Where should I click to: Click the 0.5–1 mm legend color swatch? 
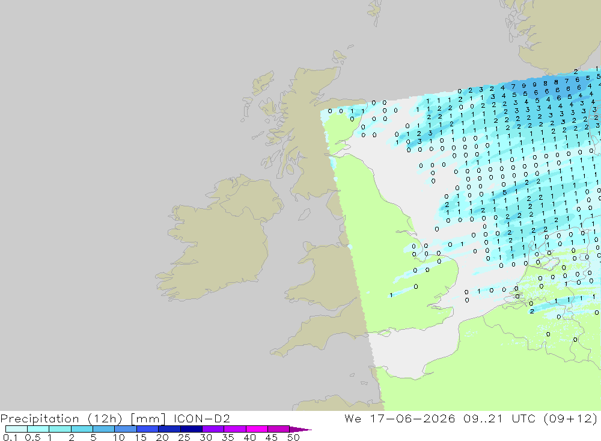38,429
